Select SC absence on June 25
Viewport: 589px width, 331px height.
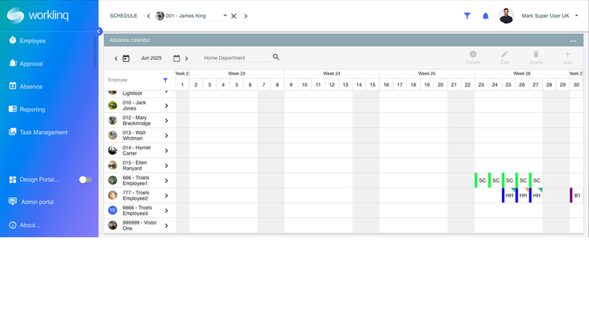click(x=508, y=180)
